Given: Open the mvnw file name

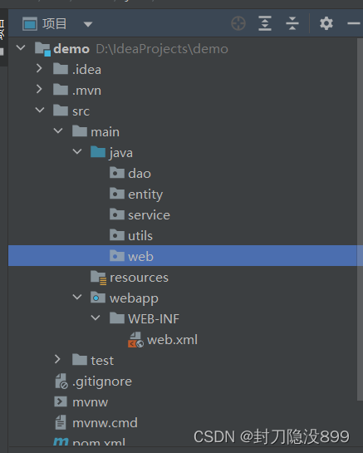Looking at the screenshot, I should pos(90,402).
